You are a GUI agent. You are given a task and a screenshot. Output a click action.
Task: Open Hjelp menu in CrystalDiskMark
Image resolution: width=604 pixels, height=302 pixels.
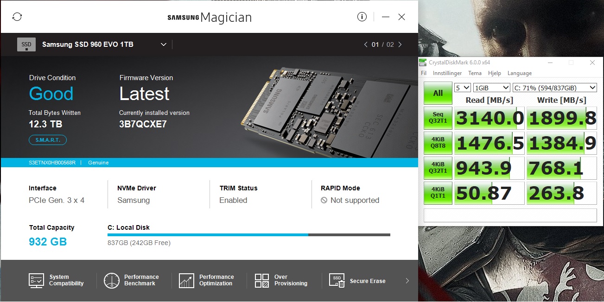[495, 73]
